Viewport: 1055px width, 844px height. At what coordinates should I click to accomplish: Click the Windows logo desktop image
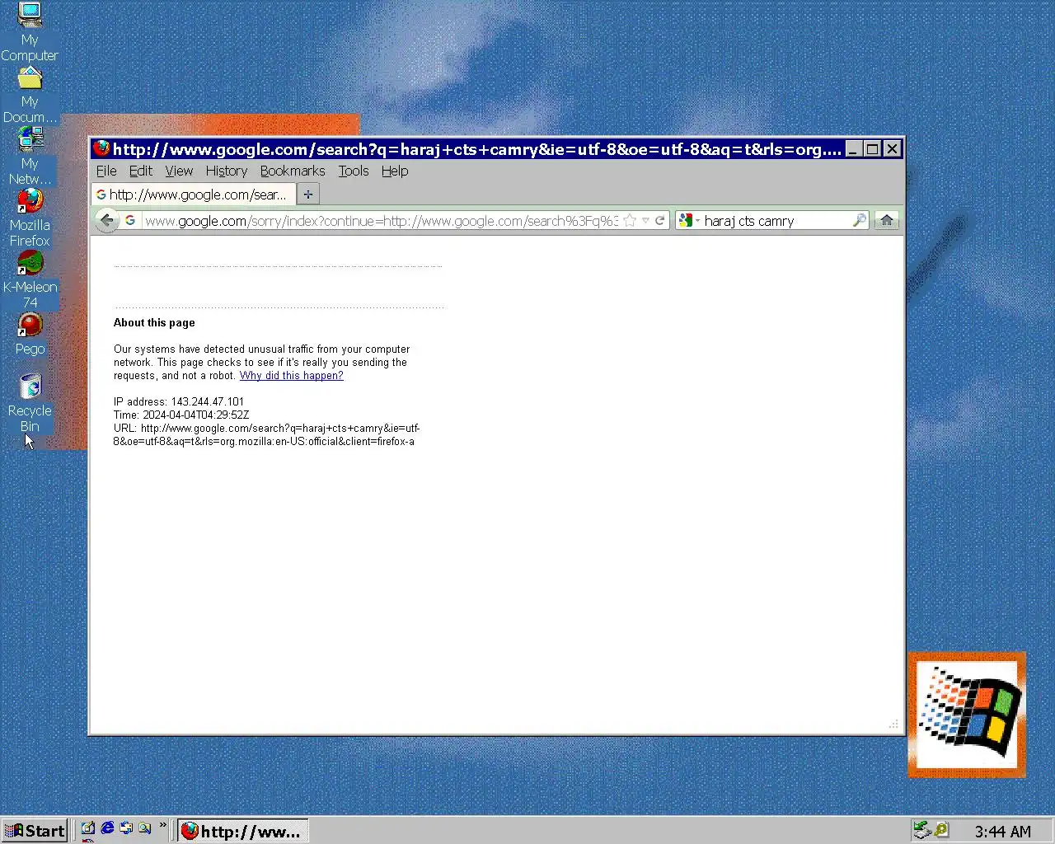[x=967, y=715]
